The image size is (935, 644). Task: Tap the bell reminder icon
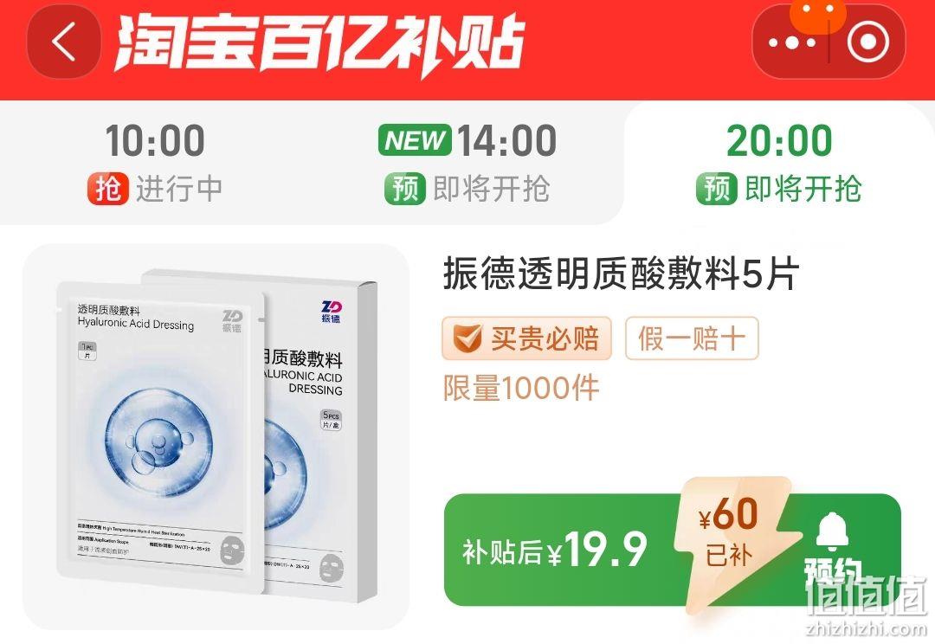tap(833, 532)
